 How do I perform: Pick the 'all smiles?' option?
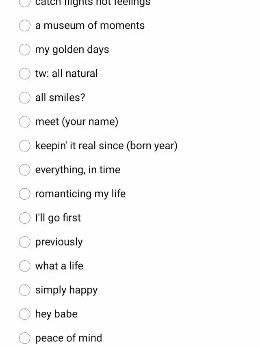coord(25,97)
